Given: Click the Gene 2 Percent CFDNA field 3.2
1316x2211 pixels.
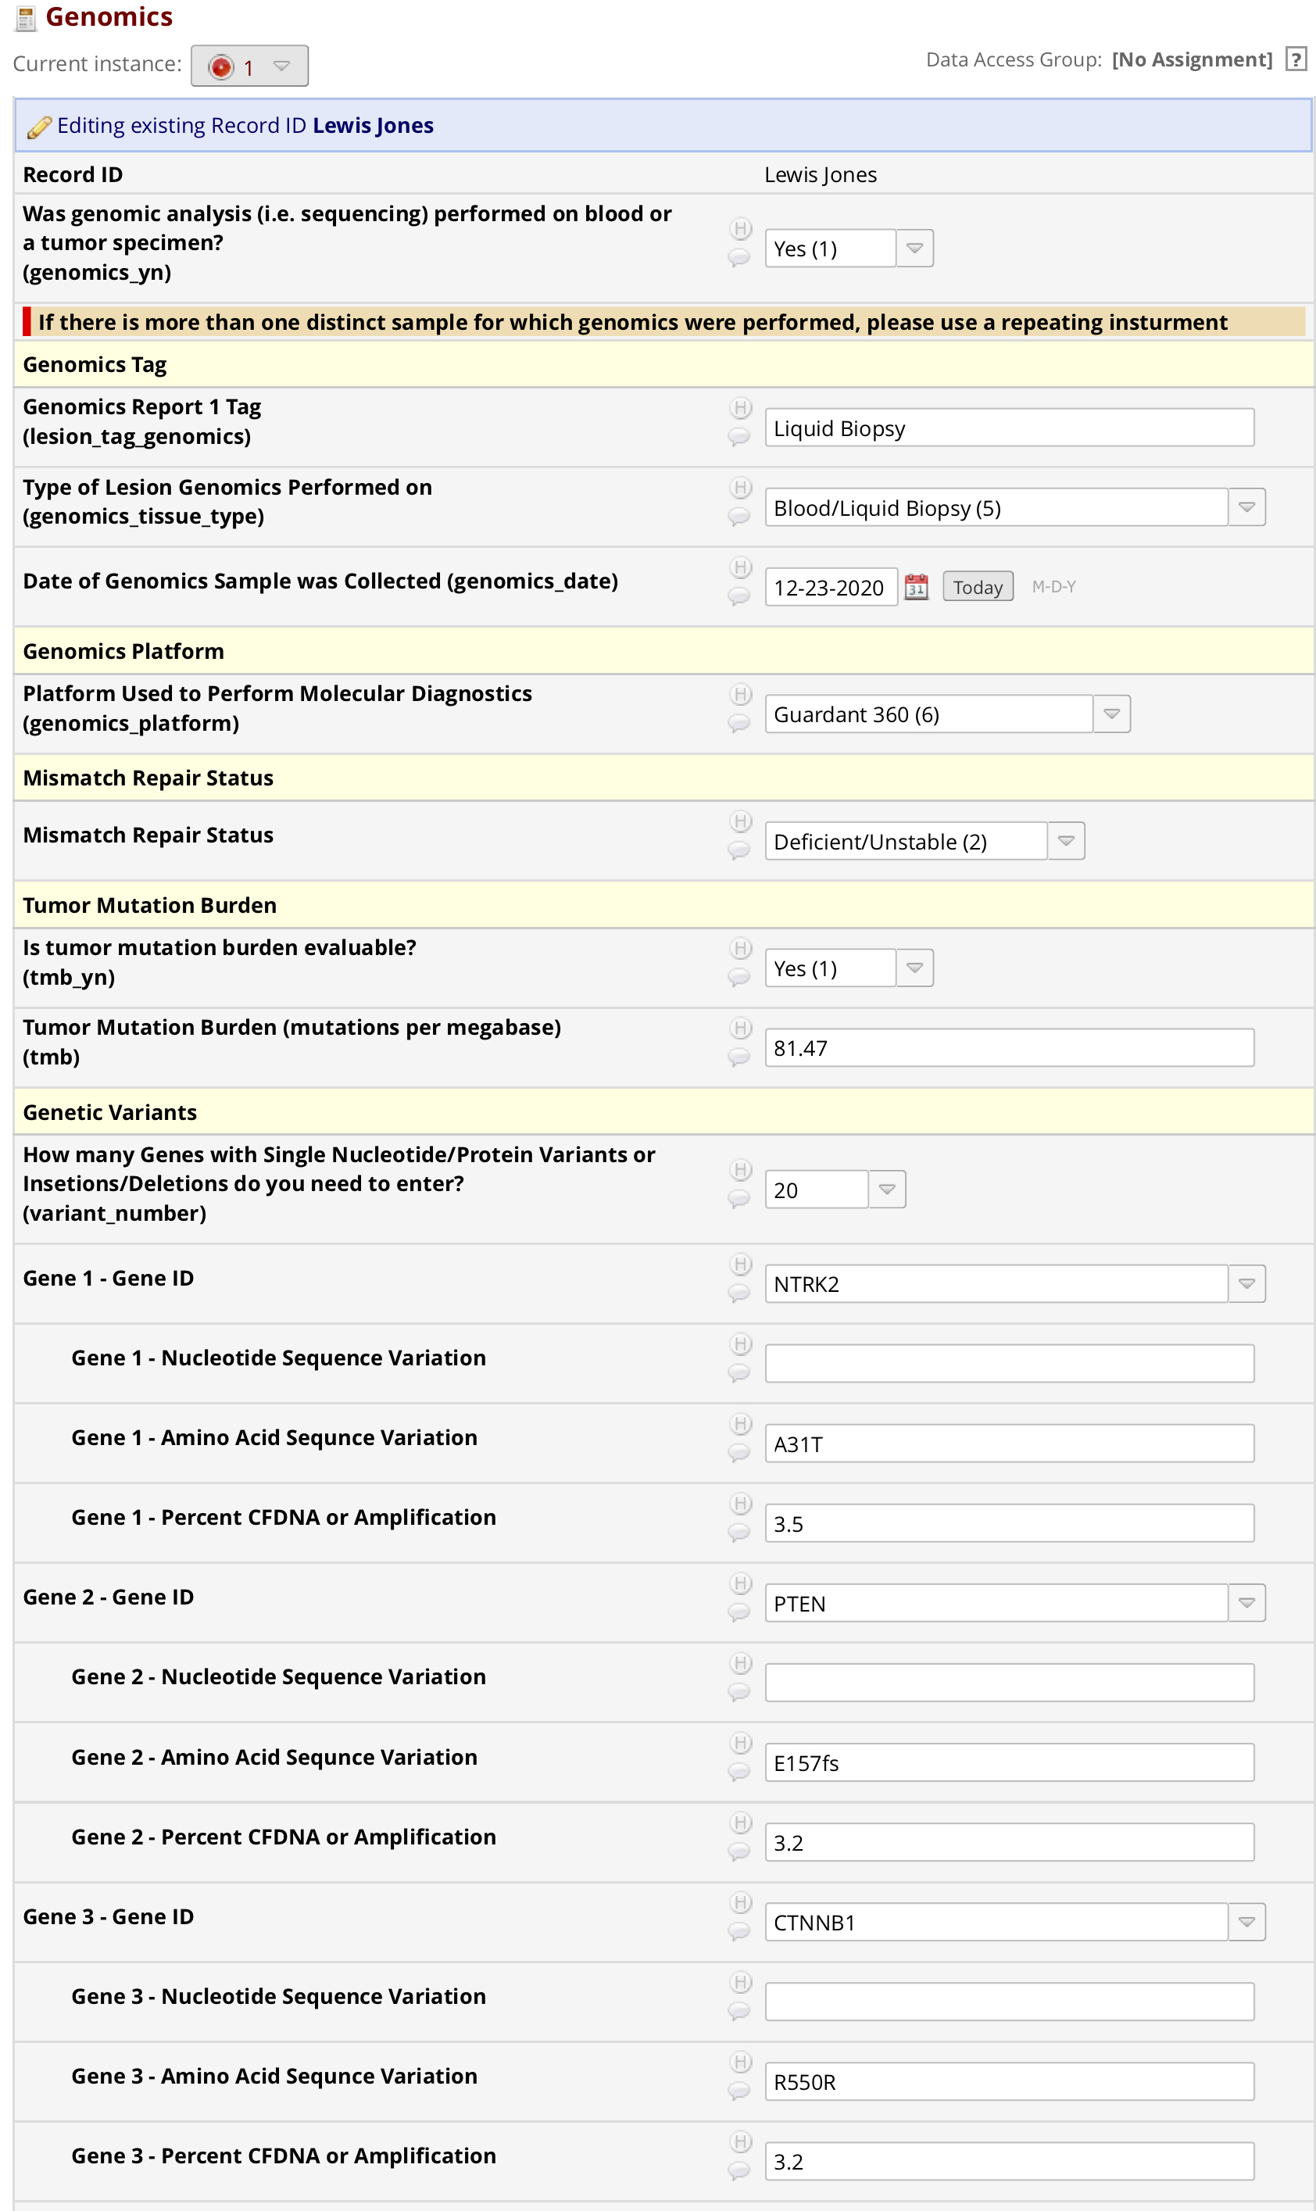Looking at the screenshot, I should [x=1009, y=1842].
